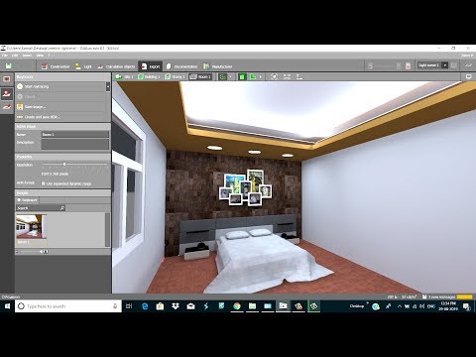Open File Explorer from the taskbar
Viewport: 476px width, 357px height.
252,306
